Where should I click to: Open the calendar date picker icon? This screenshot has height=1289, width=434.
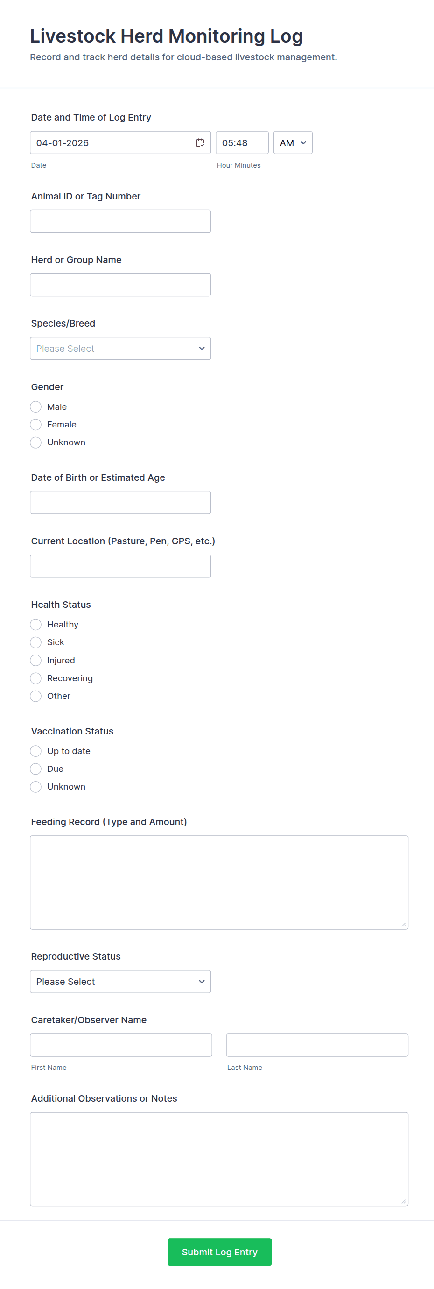200,143
